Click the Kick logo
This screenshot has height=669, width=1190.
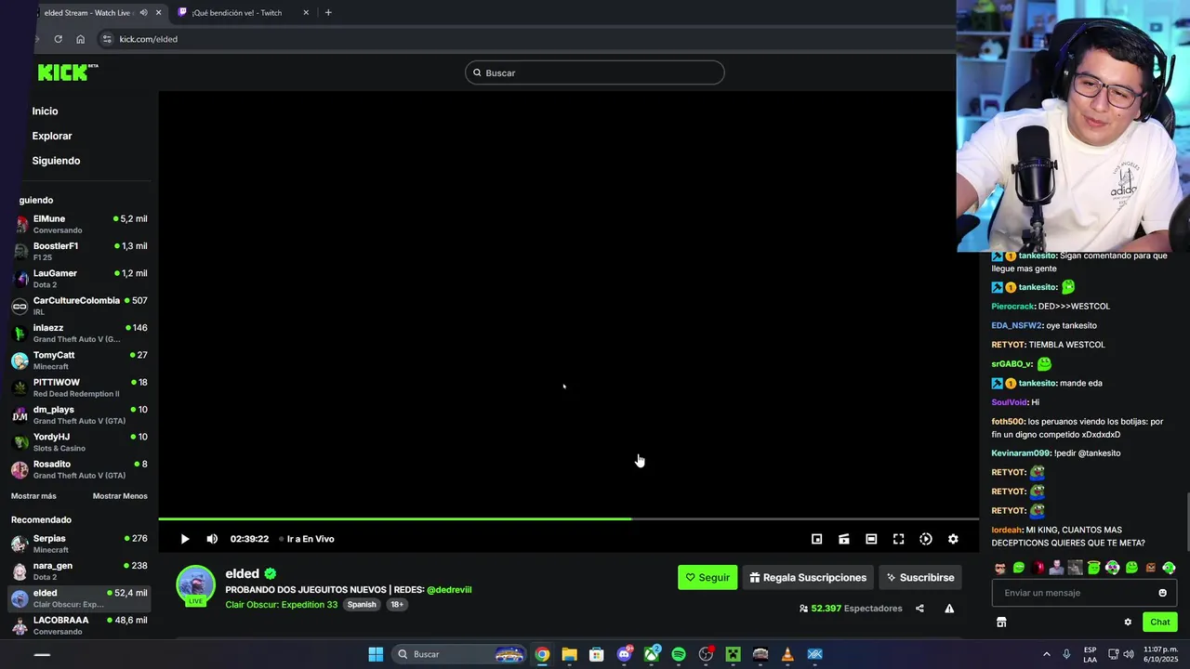pyautogui.click(x=67, y=72)
